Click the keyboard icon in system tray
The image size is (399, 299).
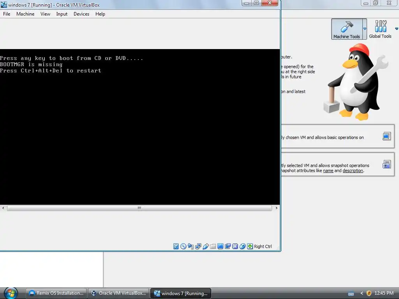tap(351, 294)
